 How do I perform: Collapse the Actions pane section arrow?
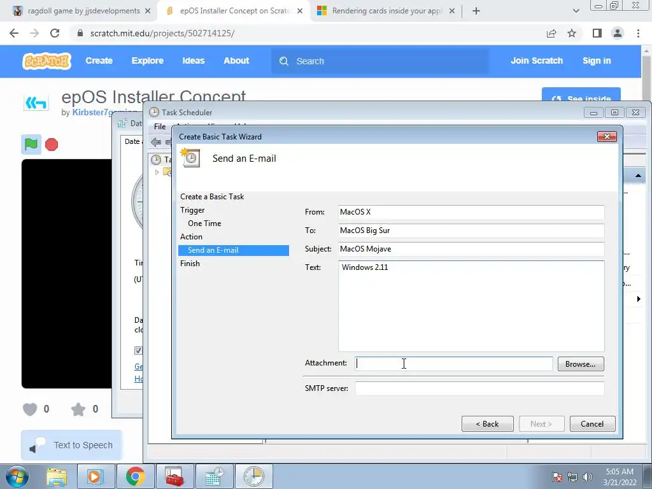(x=638, y=176)
